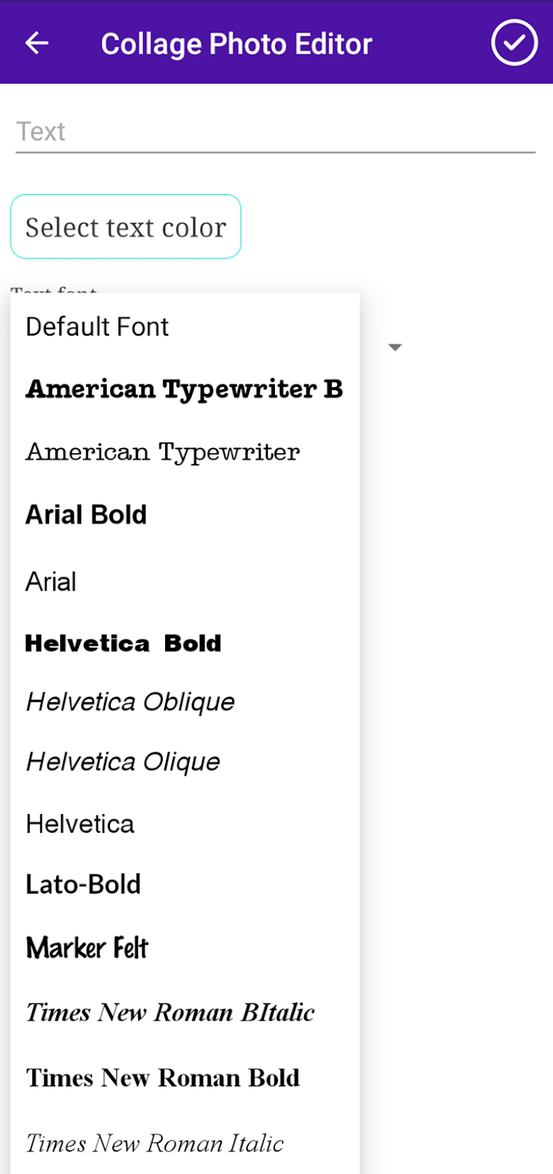
Task: Select American Typewriter B font
Action: [x=185, y=389]
